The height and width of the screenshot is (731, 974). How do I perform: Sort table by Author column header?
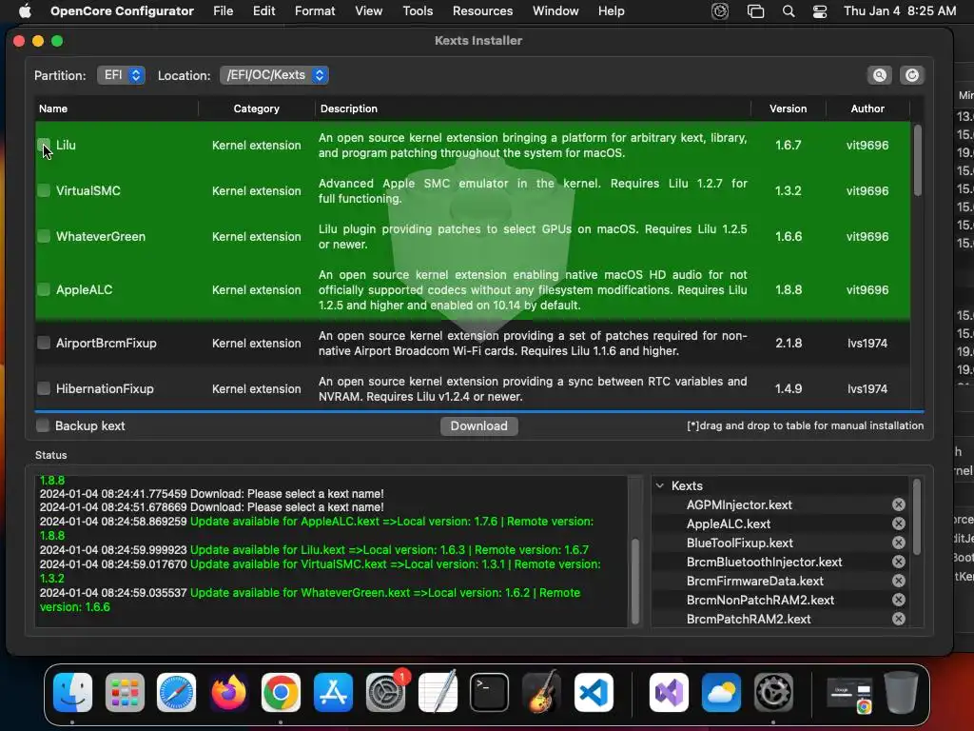[867, 109]
